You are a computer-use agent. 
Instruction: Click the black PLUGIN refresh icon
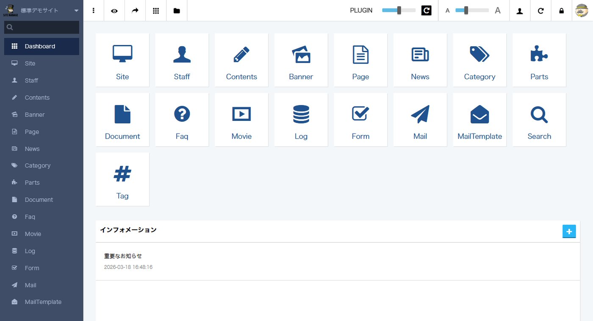click(426, 11)
